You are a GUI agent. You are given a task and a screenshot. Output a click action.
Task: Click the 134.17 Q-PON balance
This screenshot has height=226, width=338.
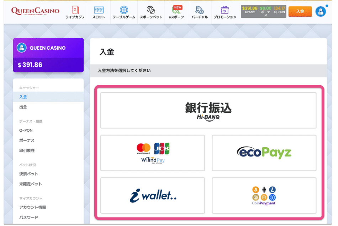pos(279,10)
